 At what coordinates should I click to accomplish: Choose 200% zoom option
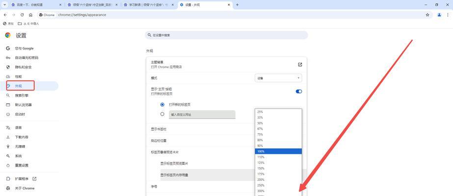[x=278, y=179]
